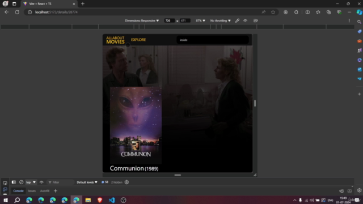Show hidden system tray icons chevron
Image resolution: width=363 pixels, height=204 pixels.
[x=294, y=200]
